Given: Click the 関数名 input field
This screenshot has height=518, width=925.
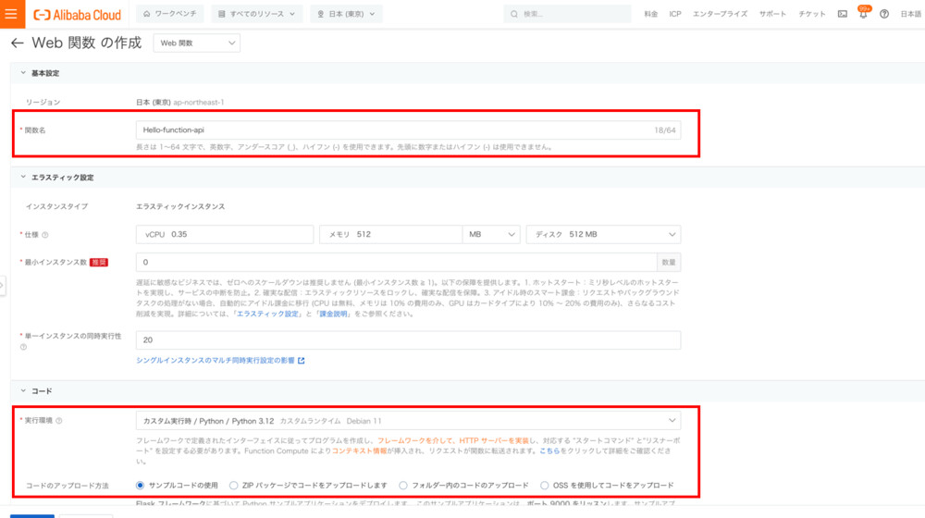Looking at the screenshot, I should [408, 129].
